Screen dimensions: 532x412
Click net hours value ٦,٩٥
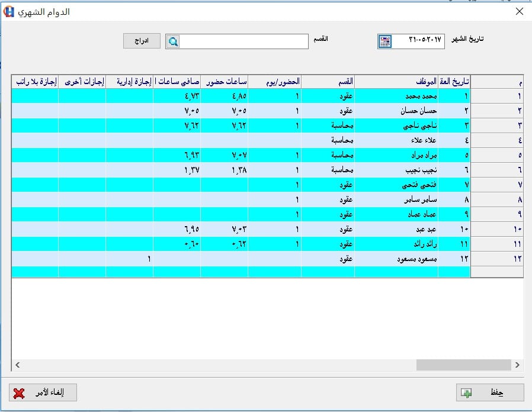click(177, 229)
